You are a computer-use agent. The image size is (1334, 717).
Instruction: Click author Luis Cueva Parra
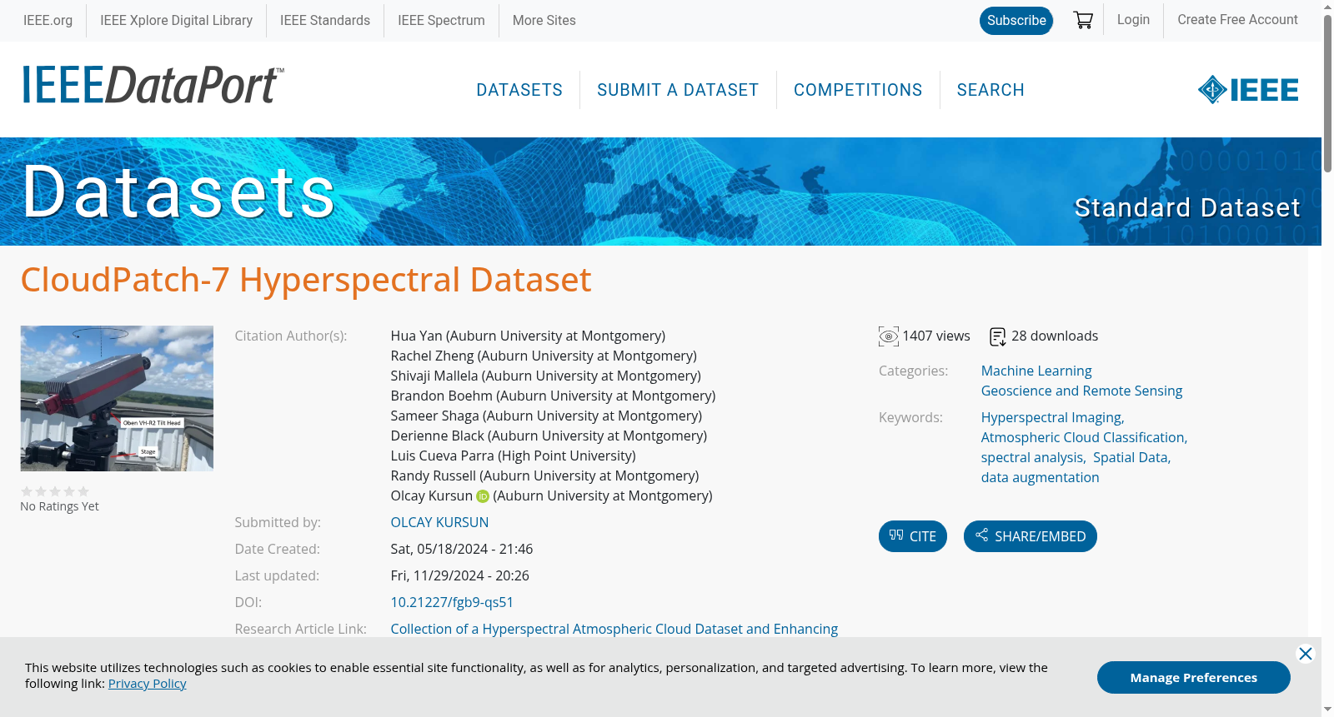pyautogui.click(x=443, y=456)
